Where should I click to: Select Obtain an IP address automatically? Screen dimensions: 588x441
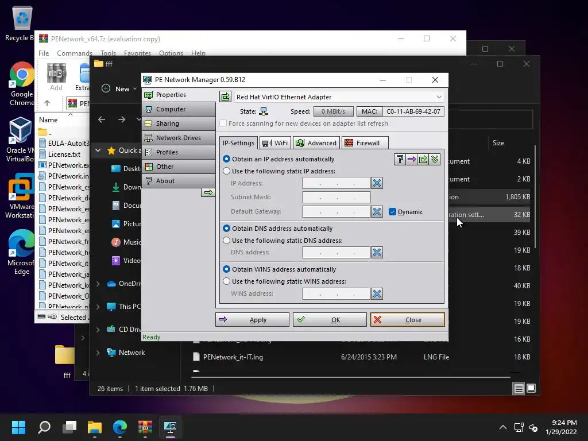click(226, 159)
